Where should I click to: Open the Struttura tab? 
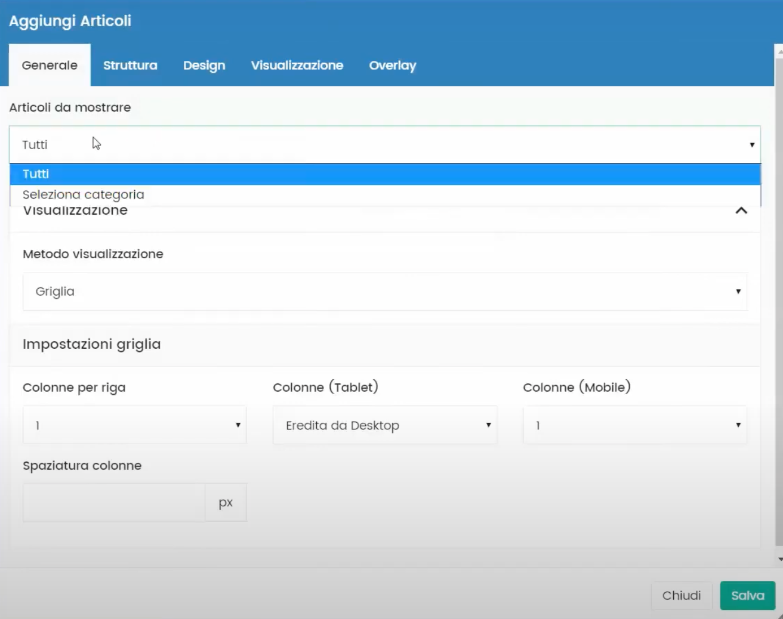click(x=130, y=66)
